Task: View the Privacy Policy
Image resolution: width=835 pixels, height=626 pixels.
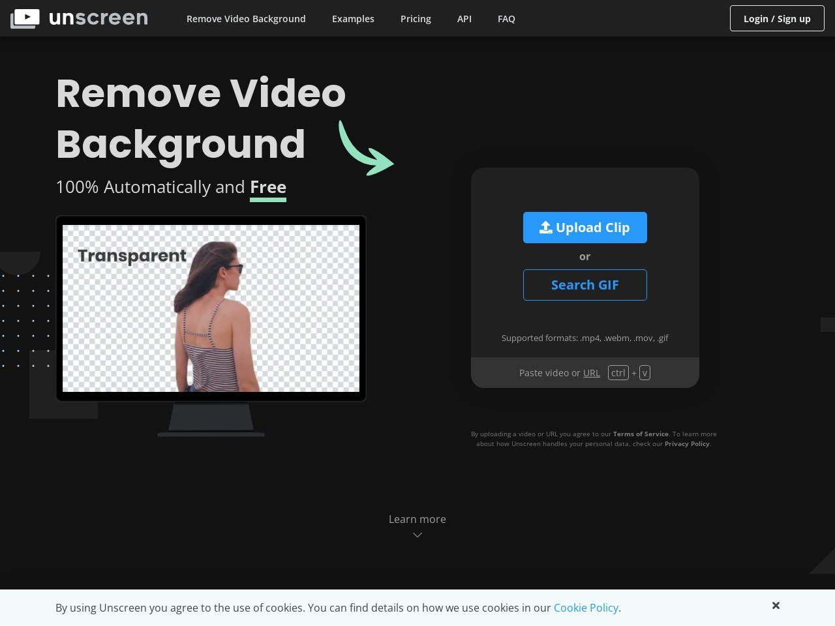Action: click(687, 443)
